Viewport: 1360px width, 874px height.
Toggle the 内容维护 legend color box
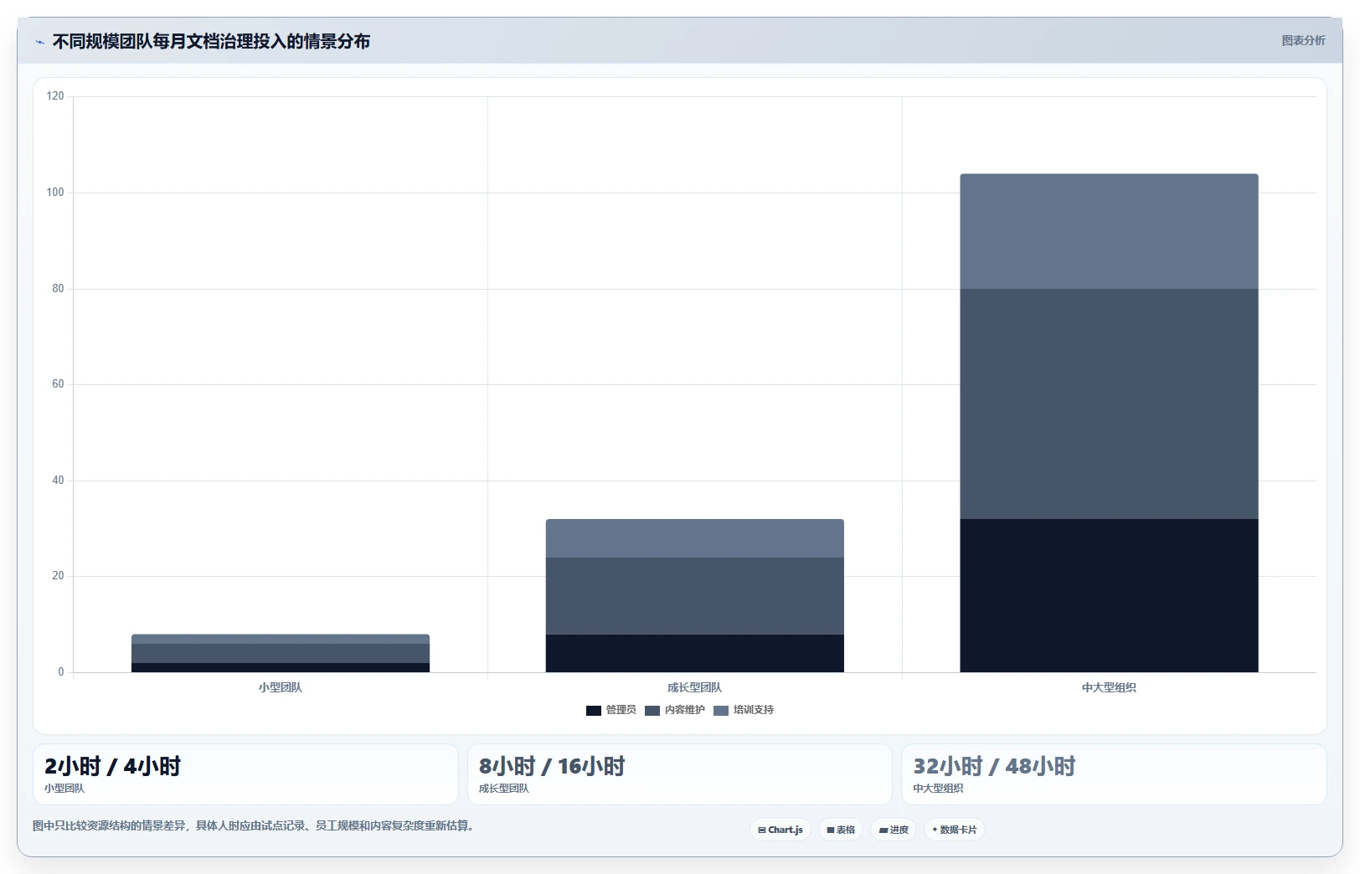click(x=652, y=711)
